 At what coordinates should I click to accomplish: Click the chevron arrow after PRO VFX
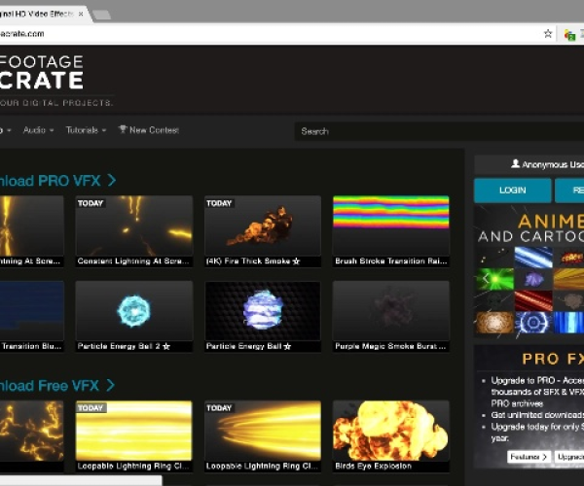coord(112,181)
